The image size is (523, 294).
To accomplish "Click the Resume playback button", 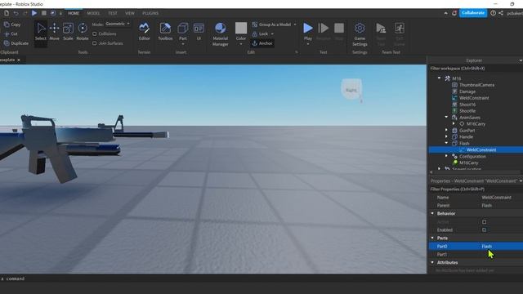I will point(324,32).
